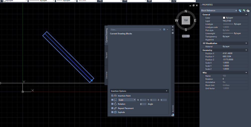The width and height of the screenshot is (251, 127).
Task: Click the Filter search field in Blocks palette
Action: pyautogui.click(x=136, y=30)
